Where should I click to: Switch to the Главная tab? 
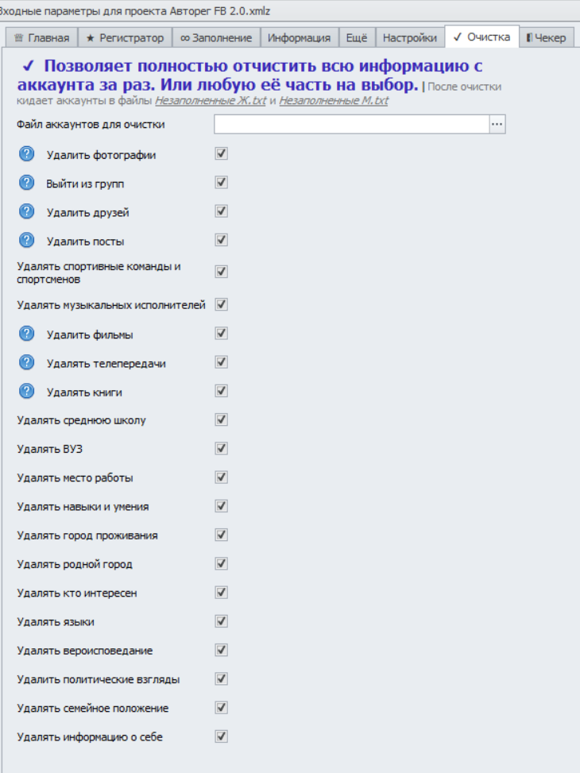pyautogui.click(x=43, y=37)
